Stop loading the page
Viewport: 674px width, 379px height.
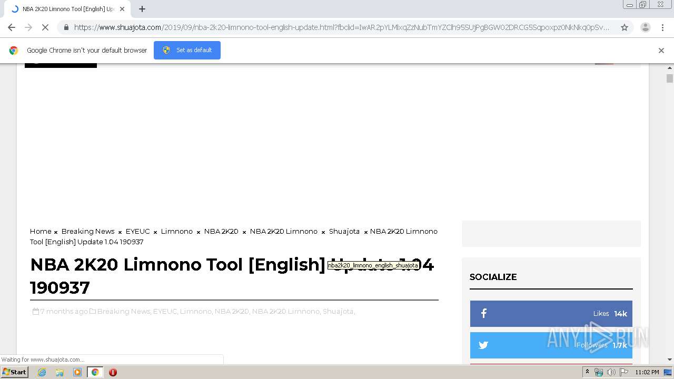click(45, 27)
